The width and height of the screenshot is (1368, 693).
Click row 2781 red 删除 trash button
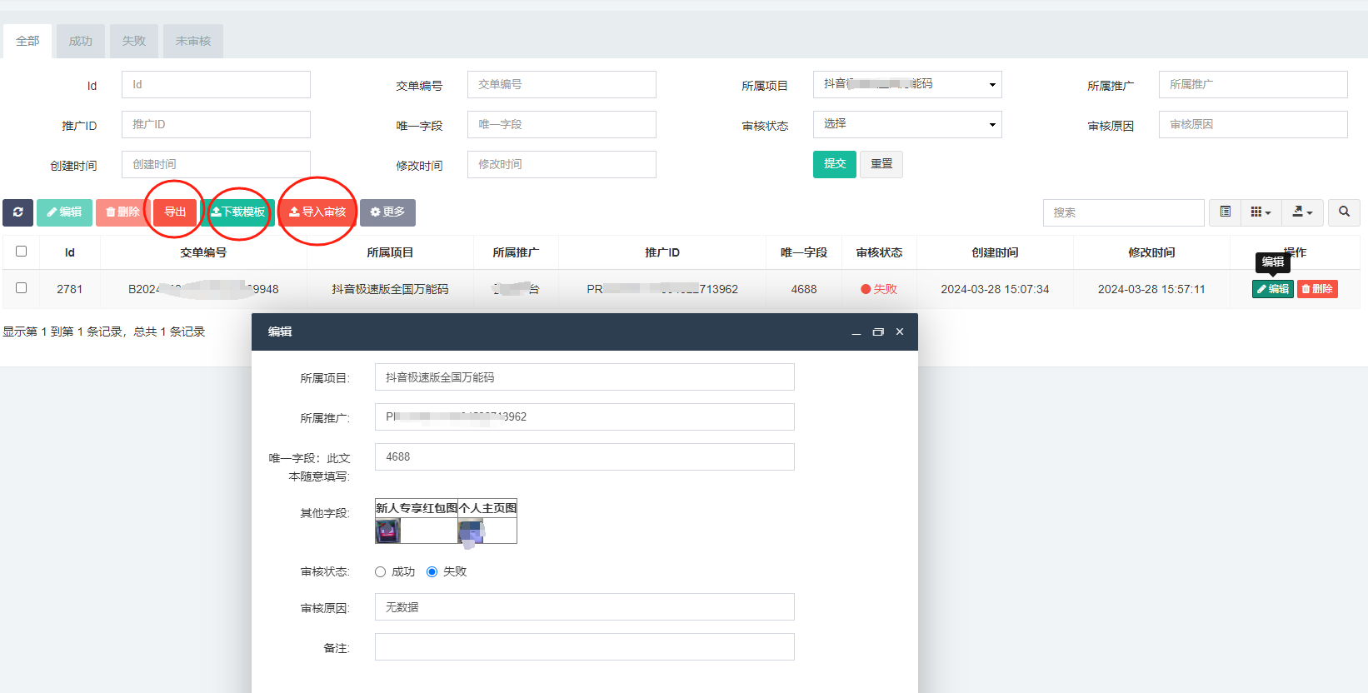(1317, 289)
